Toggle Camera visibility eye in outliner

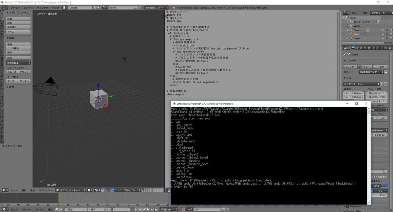[383, 30]
